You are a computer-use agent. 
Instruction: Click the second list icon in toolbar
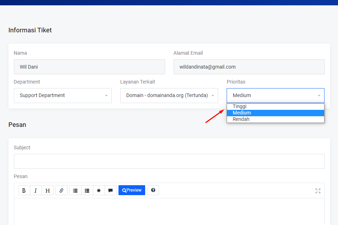click(x=87, y=191)
